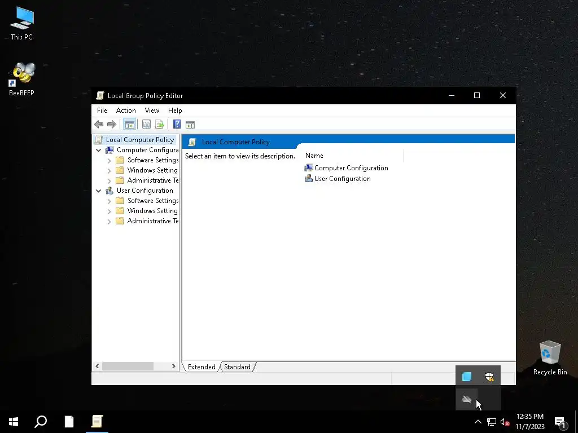Click the Windows Security shield tray icon
The width and height of the screenshot is (578, 433).
click(x=489, y=376)
